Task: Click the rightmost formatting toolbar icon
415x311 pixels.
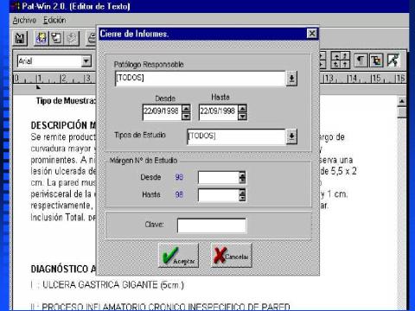Action: pyautogui.click(x=393, y=60)
